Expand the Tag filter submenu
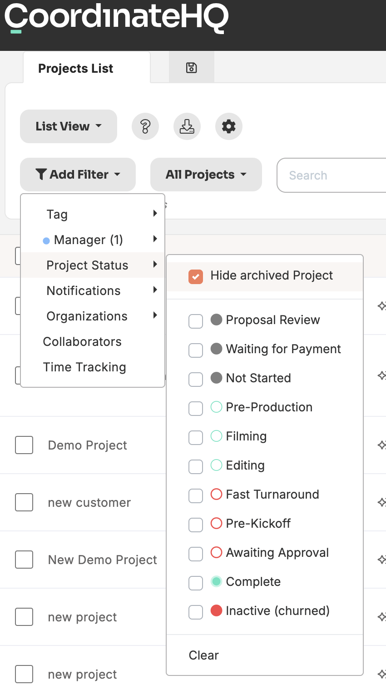 click(x=93, y=214)
